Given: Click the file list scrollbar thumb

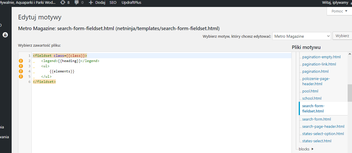Looking at the screenshot, I should point(350,93).
